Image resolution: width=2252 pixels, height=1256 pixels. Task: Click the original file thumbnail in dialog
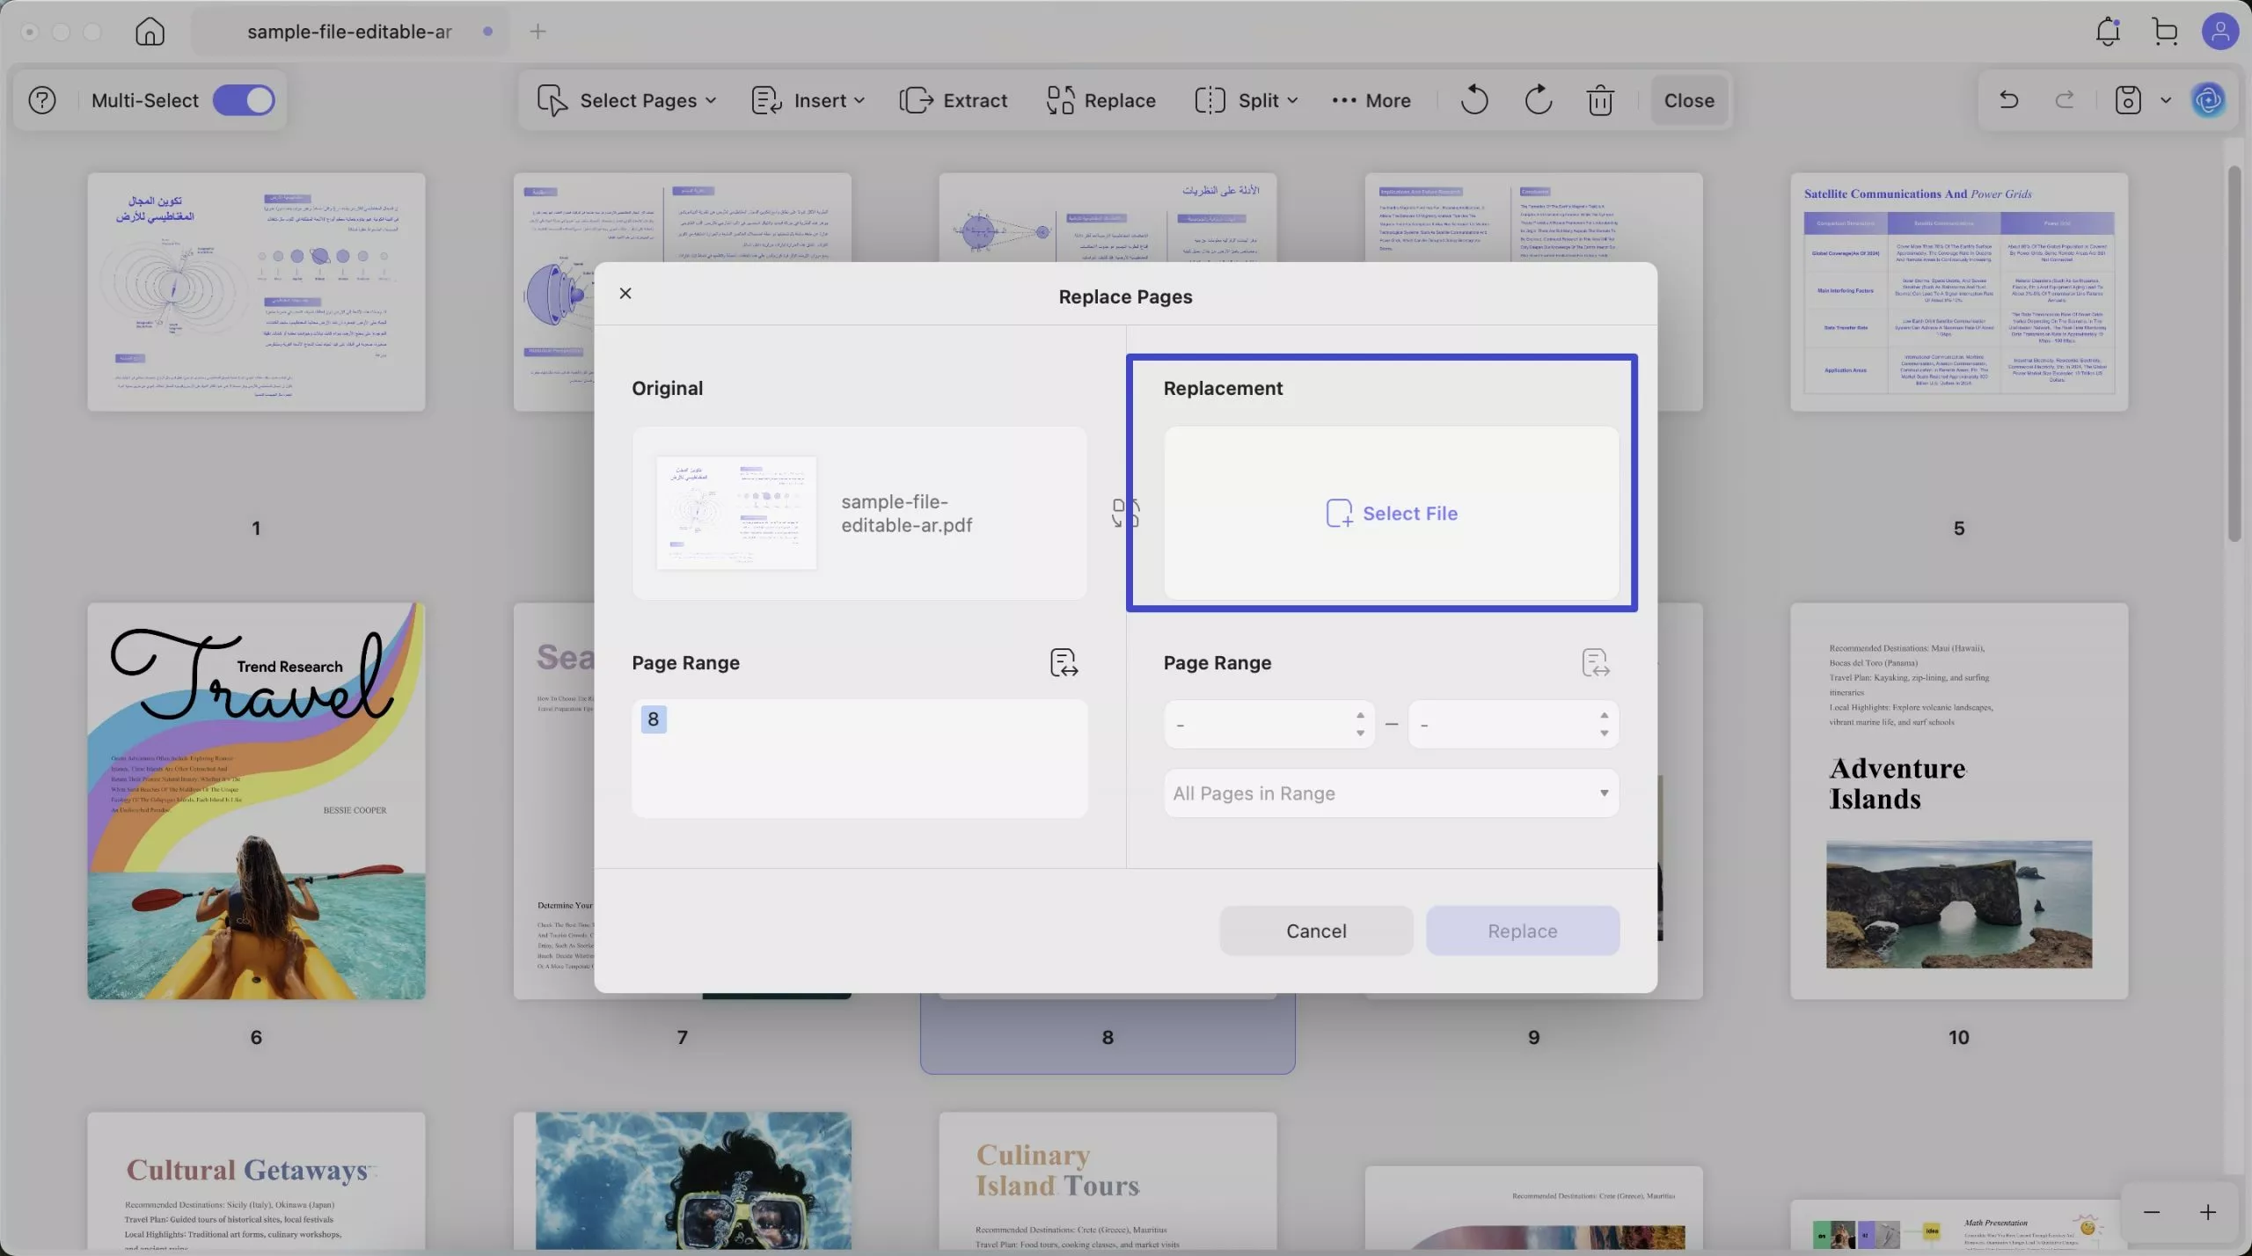coord(736,513)
